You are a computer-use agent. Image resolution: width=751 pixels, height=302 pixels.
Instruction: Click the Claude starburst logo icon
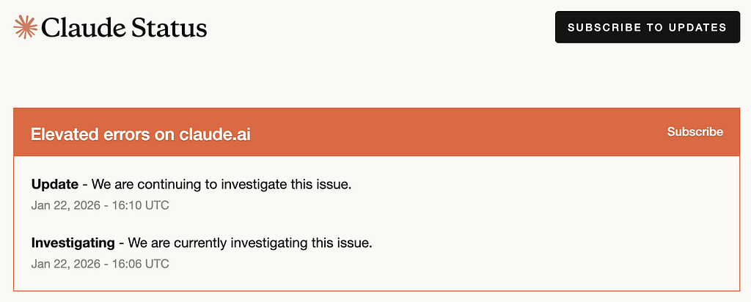click(26, 27)
